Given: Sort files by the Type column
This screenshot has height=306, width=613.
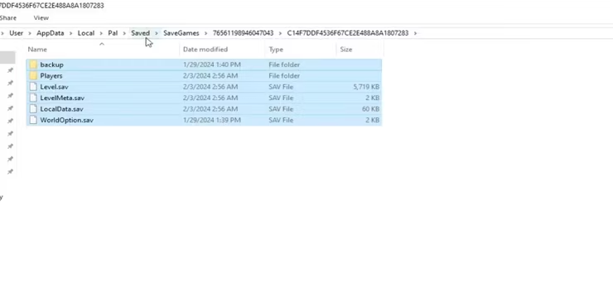Looking at the screenshot, I should pyautogui.click(x=300, y=50).
